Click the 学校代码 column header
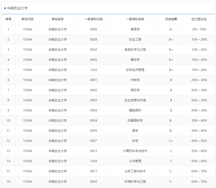The height and width of the screenshot is (188, 216). 27,19
